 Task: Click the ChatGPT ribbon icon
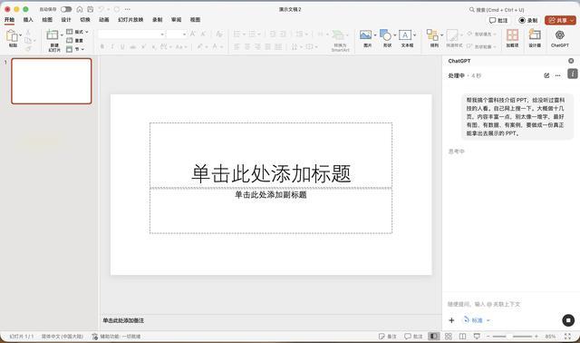pos(560,35)
